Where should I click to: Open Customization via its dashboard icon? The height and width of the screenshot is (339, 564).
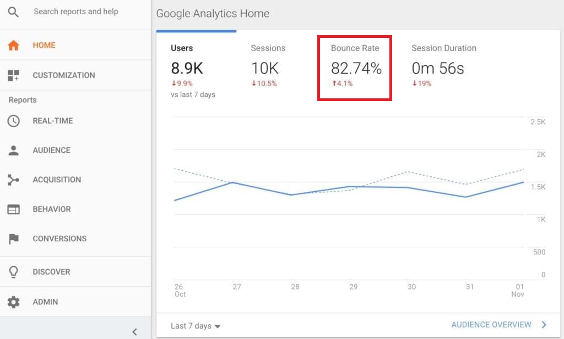pyautogui.click(x=14, y=76)
